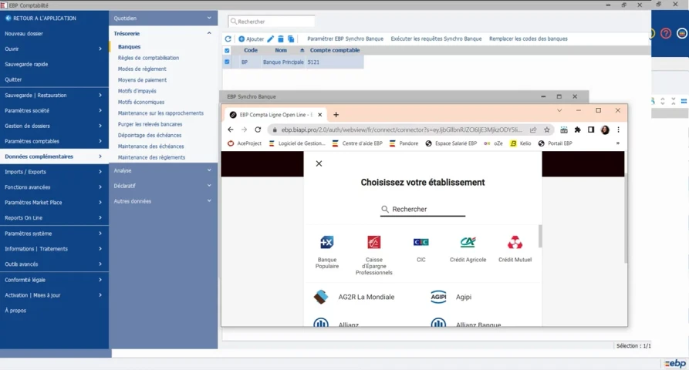This screenshot has width=689, height=370.
Task: Expand Gestion de dossiers submenu
Action: pyautogui.click(x=54, y=126)
